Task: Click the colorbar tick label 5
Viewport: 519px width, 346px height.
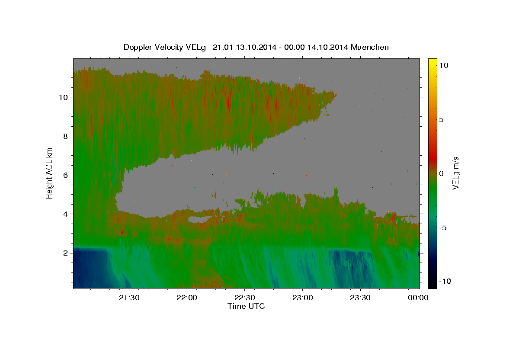Action: coord(442,119)
